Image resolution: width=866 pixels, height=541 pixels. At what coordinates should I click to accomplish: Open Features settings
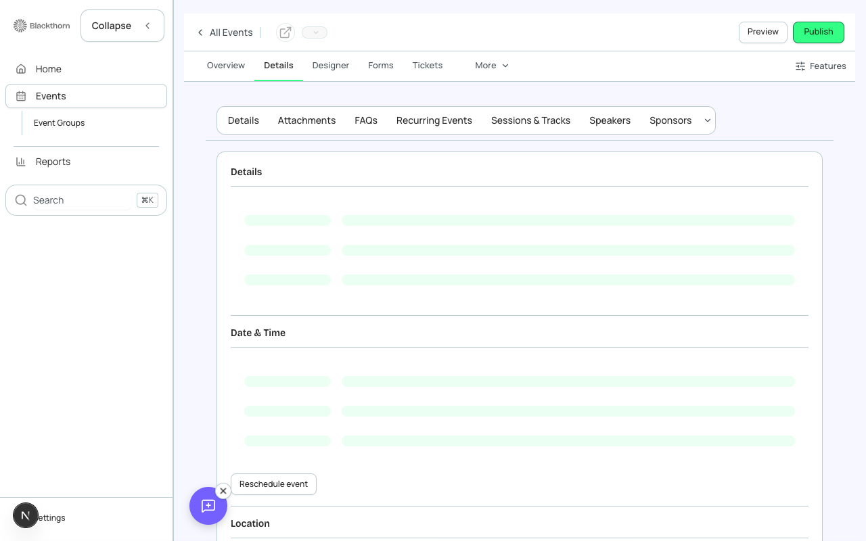pyautogui.click(x=820, y=66)
